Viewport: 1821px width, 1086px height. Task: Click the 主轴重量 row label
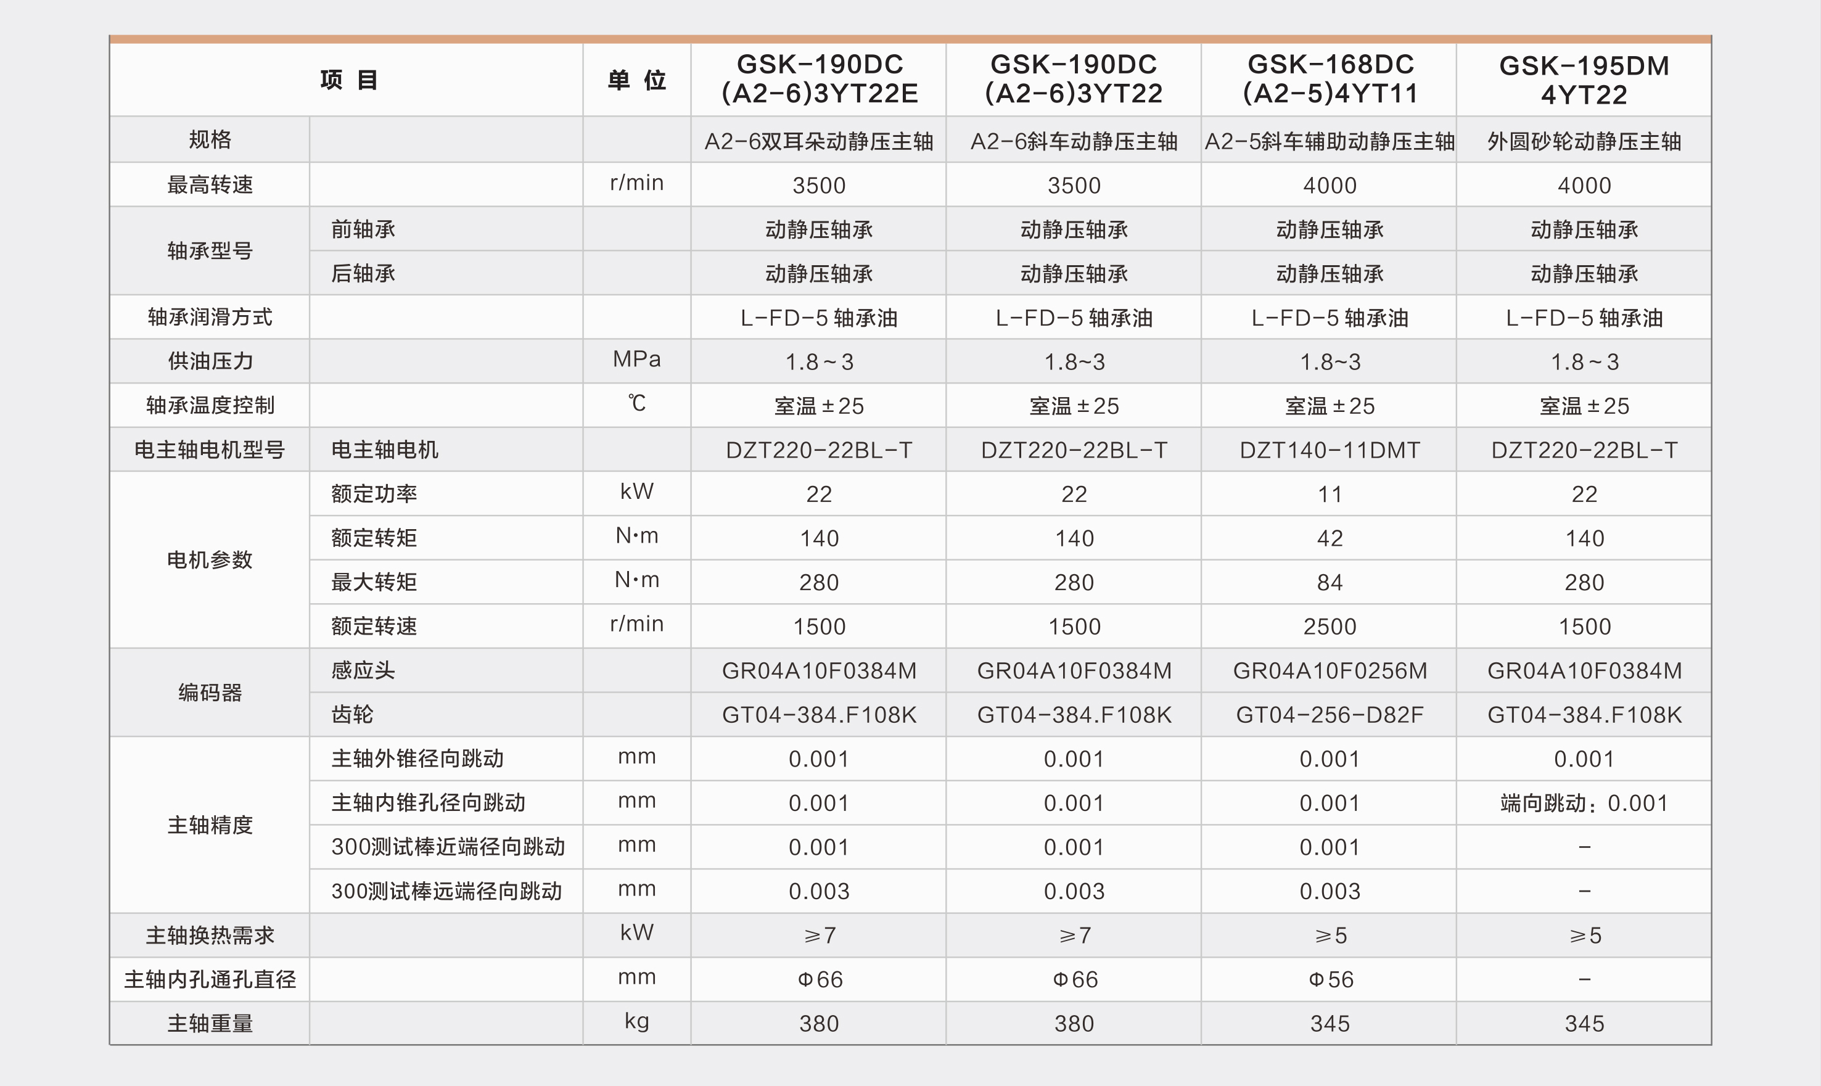tap(210, 1023)
